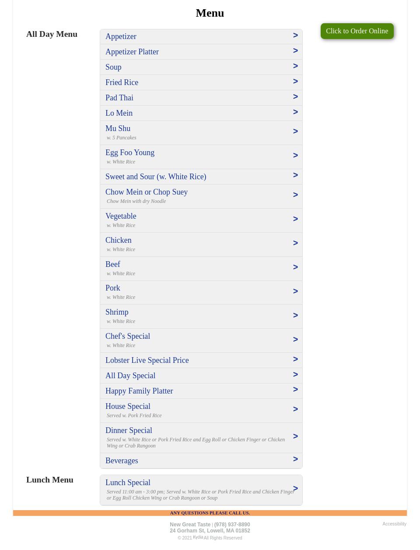Expand the Egg Foo Young listing
This screenshot has width=420, height=550.
click(201, 156)
